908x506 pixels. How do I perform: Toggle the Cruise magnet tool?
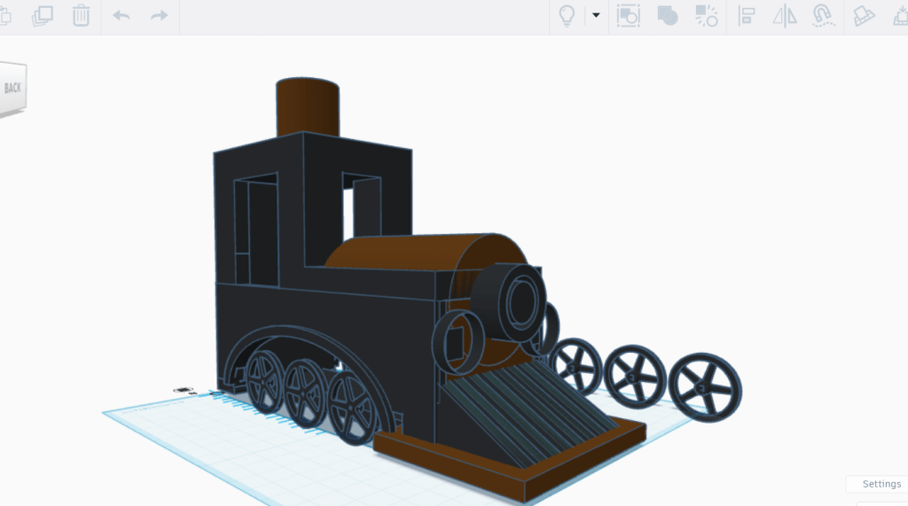point(823,15)
